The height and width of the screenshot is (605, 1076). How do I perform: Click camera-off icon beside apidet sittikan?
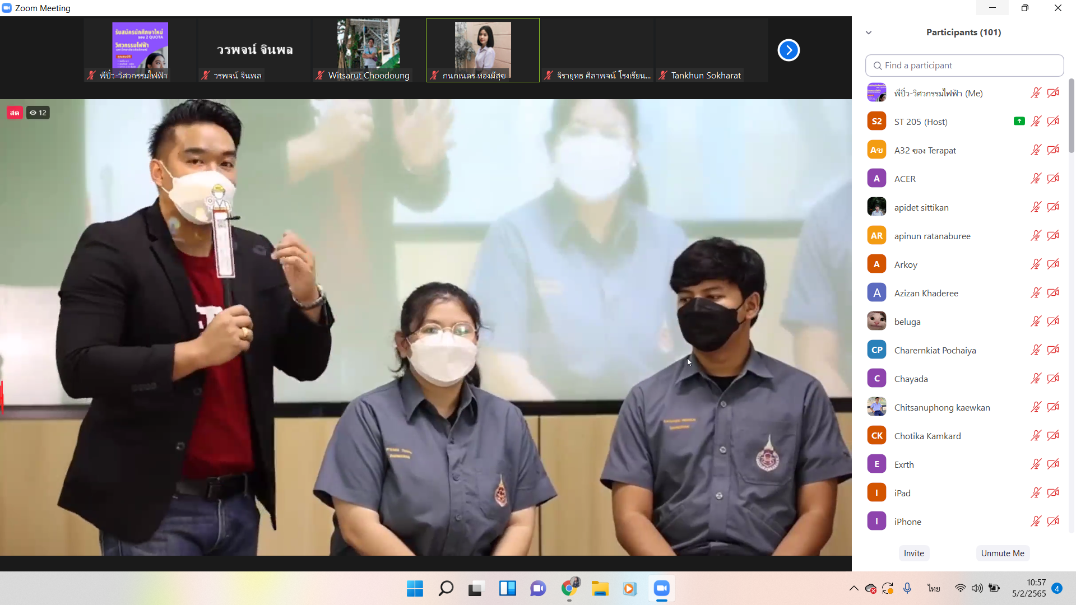click(1053, 207)
